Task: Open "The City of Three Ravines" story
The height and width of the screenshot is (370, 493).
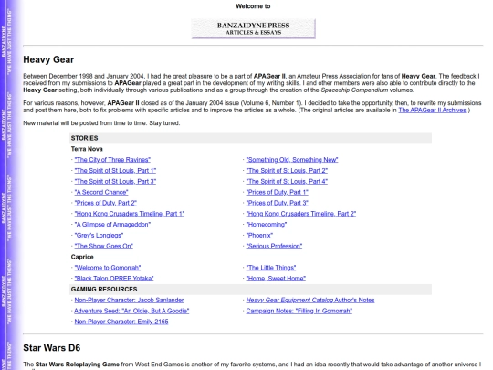Action: click(x=112, y=160)
